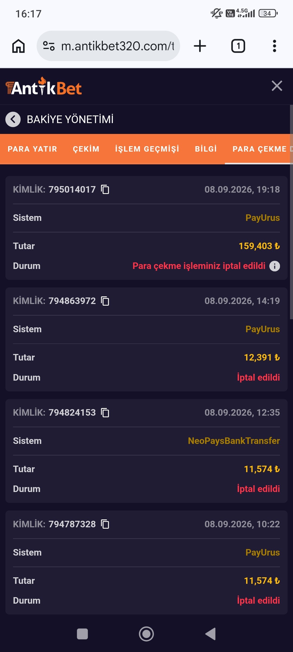Open İşlem Geçmişi tab
The image size is (293, 652).
147,149
